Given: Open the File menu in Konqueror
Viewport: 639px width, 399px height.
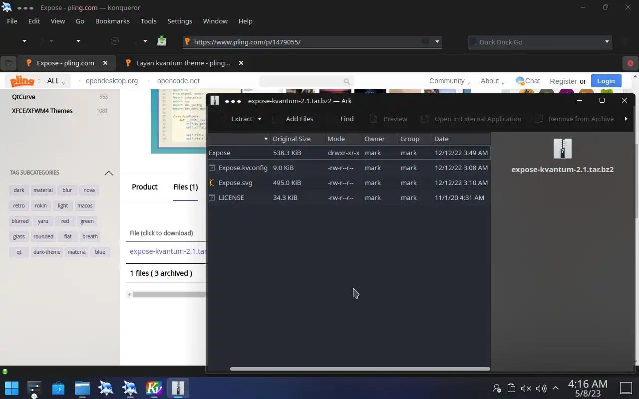Looking at the screenshot, I should point(12,21).
